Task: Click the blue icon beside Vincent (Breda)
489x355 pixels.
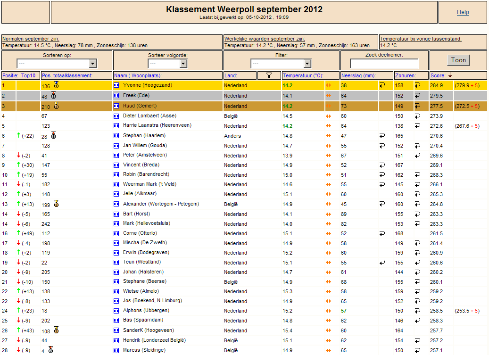Action: pos(116,165)
